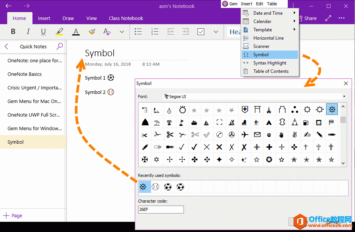Switch to the Draw tab
Viewport: 355px width, 232px height.
pos(68,18)
